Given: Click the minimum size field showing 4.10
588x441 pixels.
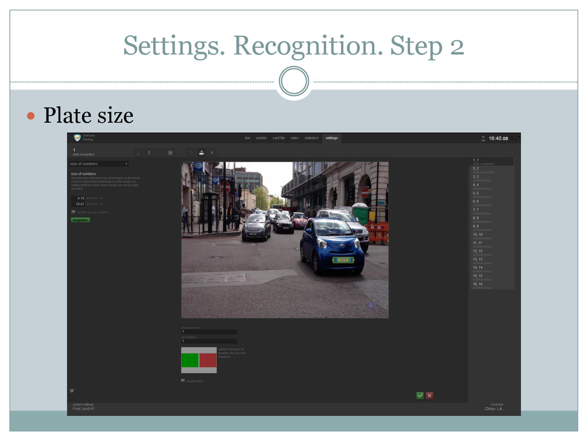Looking at the screenshot, I should pos(78,198).
